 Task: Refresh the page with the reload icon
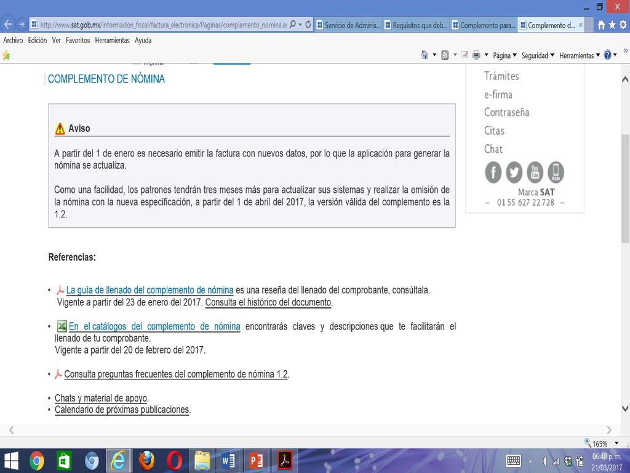tap(308, 25)
